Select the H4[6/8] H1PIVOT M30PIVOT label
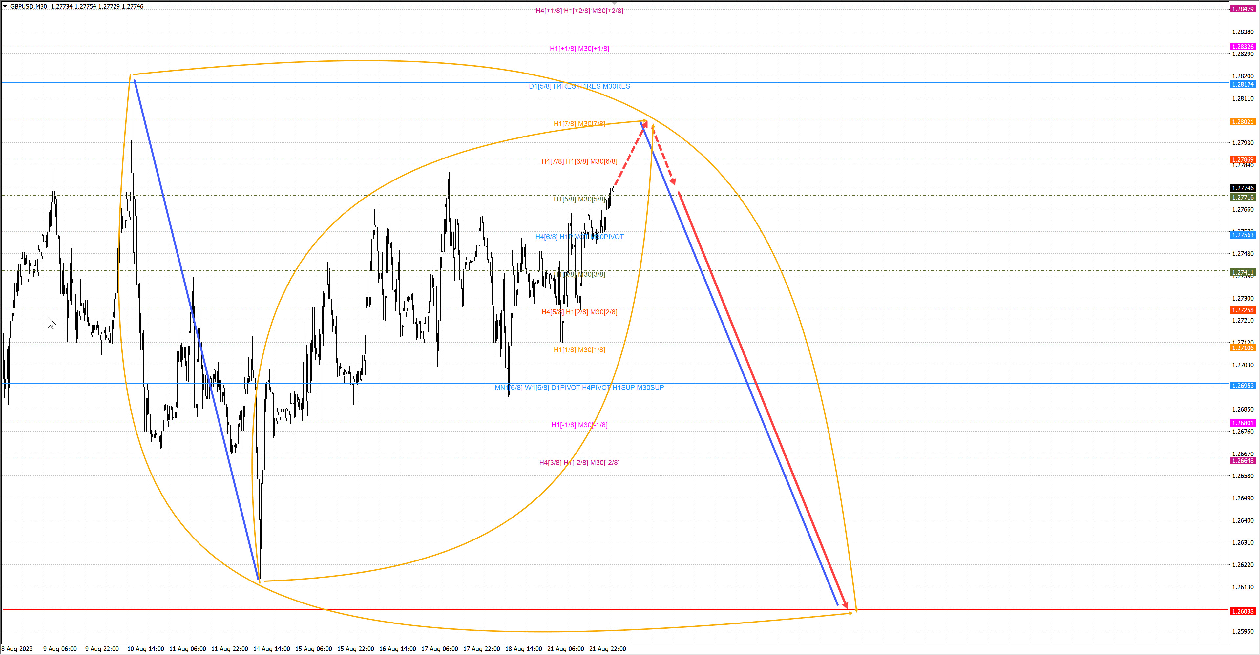 click(x=579, y=237)
